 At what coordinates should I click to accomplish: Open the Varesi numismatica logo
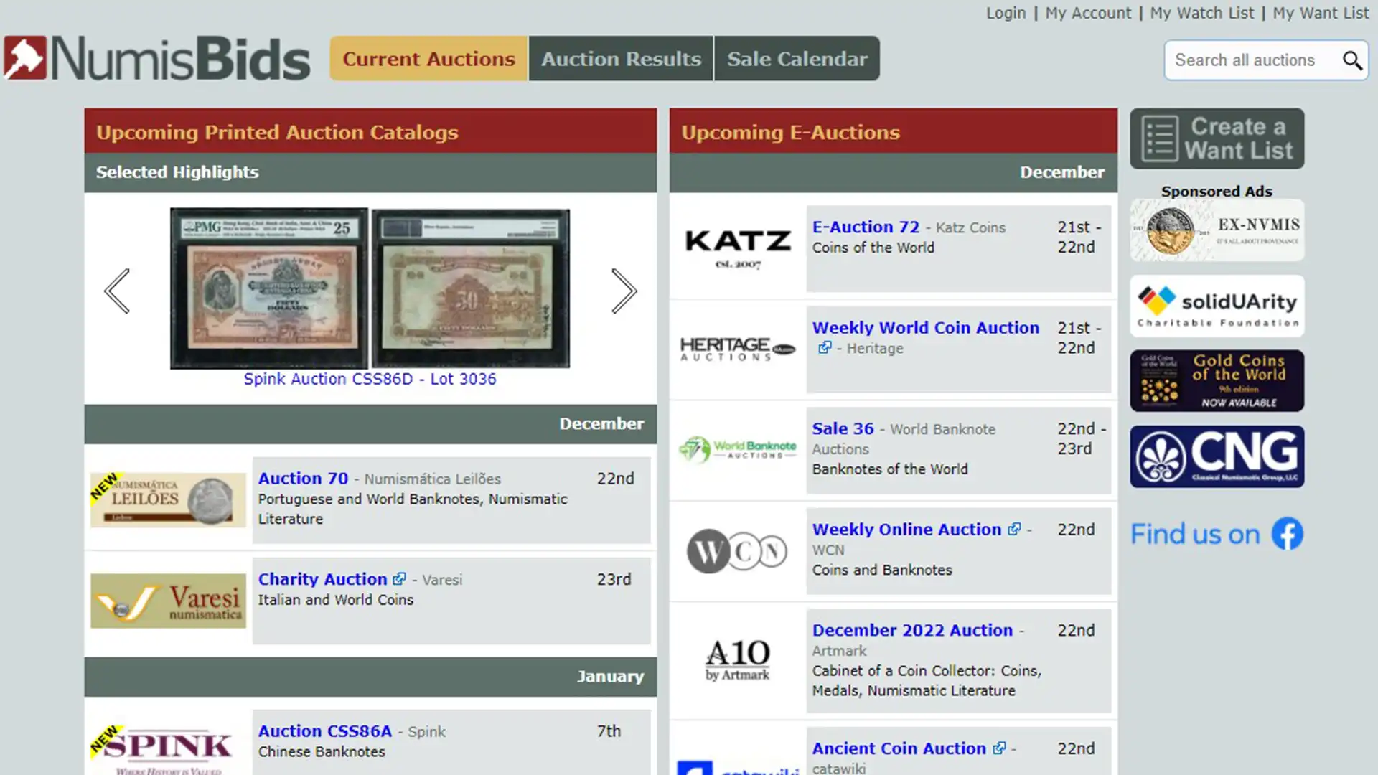point(168,601)
